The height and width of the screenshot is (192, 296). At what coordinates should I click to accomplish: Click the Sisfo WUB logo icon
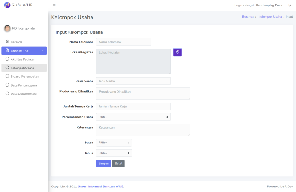(x=6, y=5)
